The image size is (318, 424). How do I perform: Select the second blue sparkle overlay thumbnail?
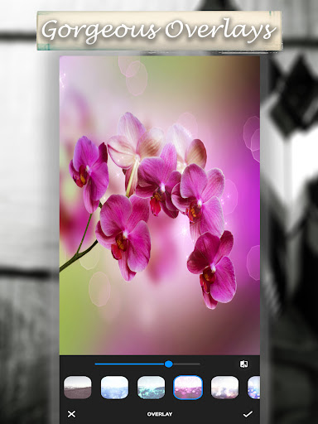click(114, 388)
